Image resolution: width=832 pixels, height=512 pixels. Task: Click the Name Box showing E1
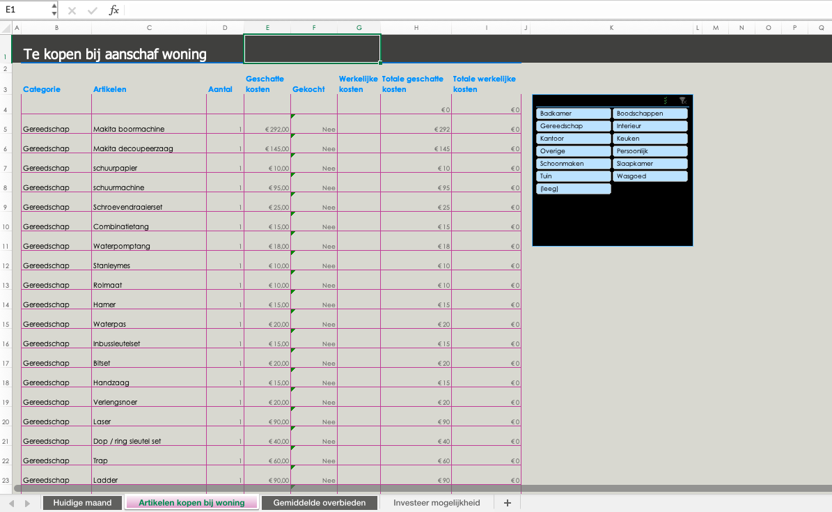point(26,10)
